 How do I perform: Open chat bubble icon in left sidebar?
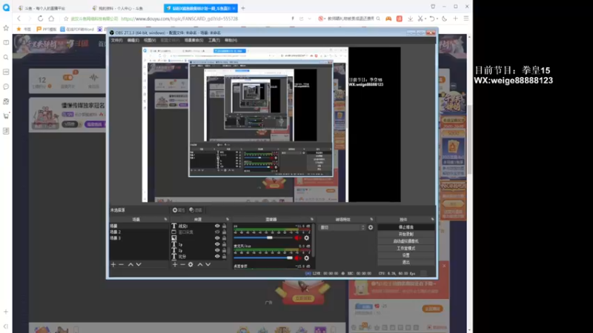tap(6, 87)
